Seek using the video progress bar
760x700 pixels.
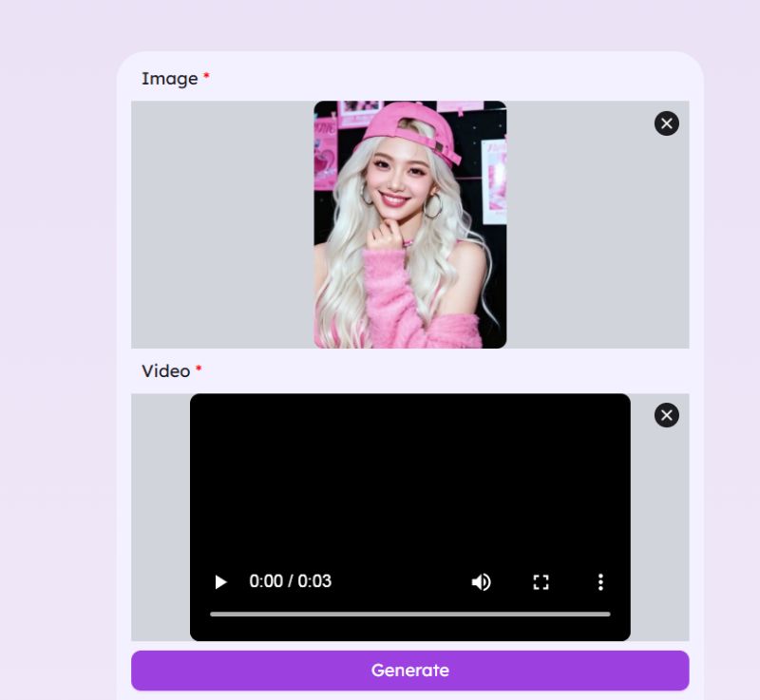[410, 615]
